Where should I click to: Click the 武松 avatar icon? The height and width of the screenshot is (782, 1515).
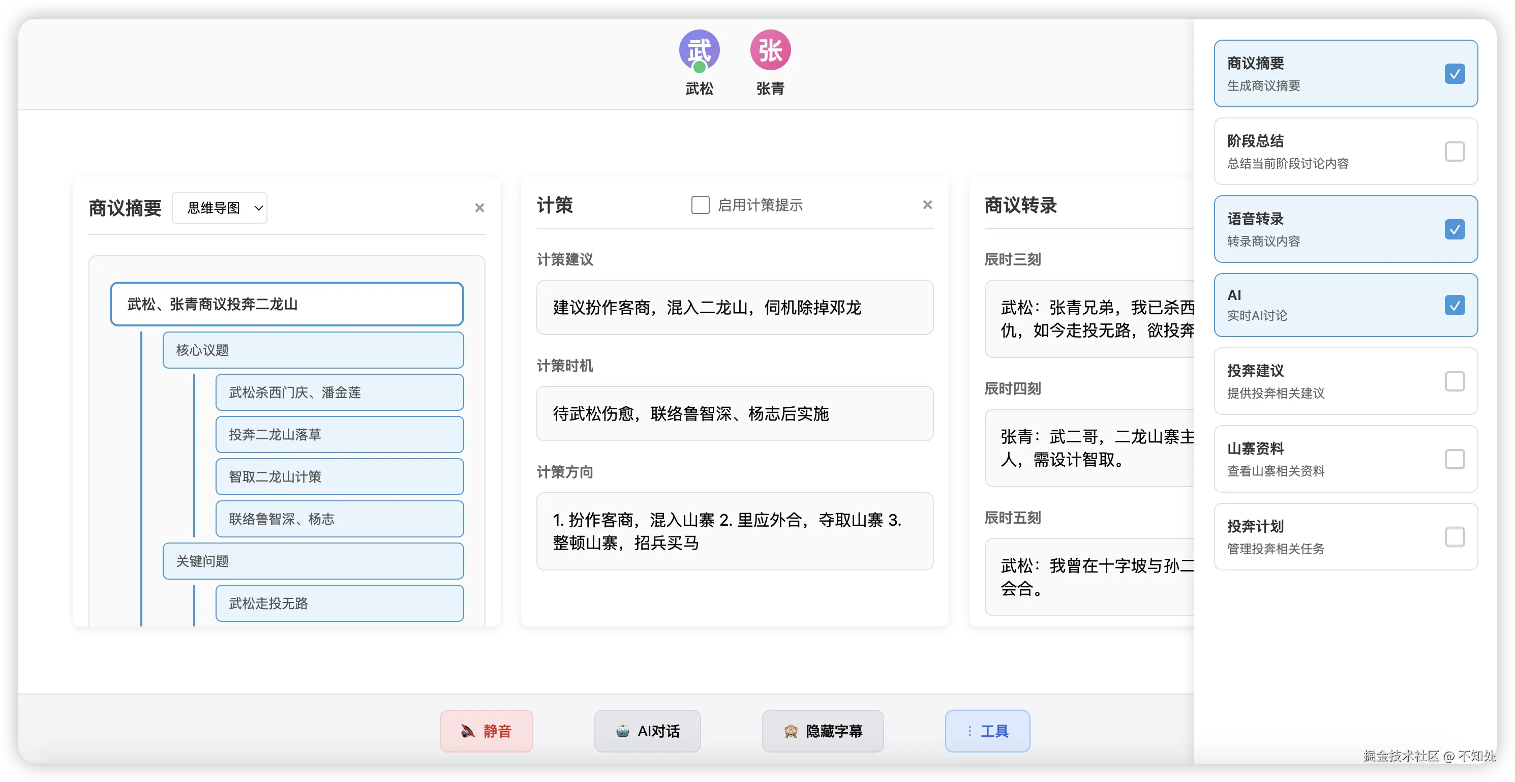pos(699,51)
